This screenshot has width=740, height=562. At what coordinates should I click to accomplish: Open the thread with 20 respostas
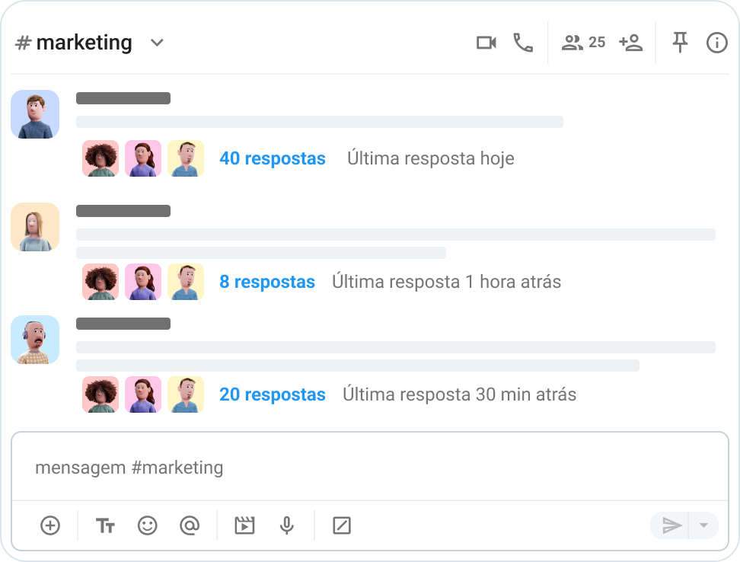(273, 394)
